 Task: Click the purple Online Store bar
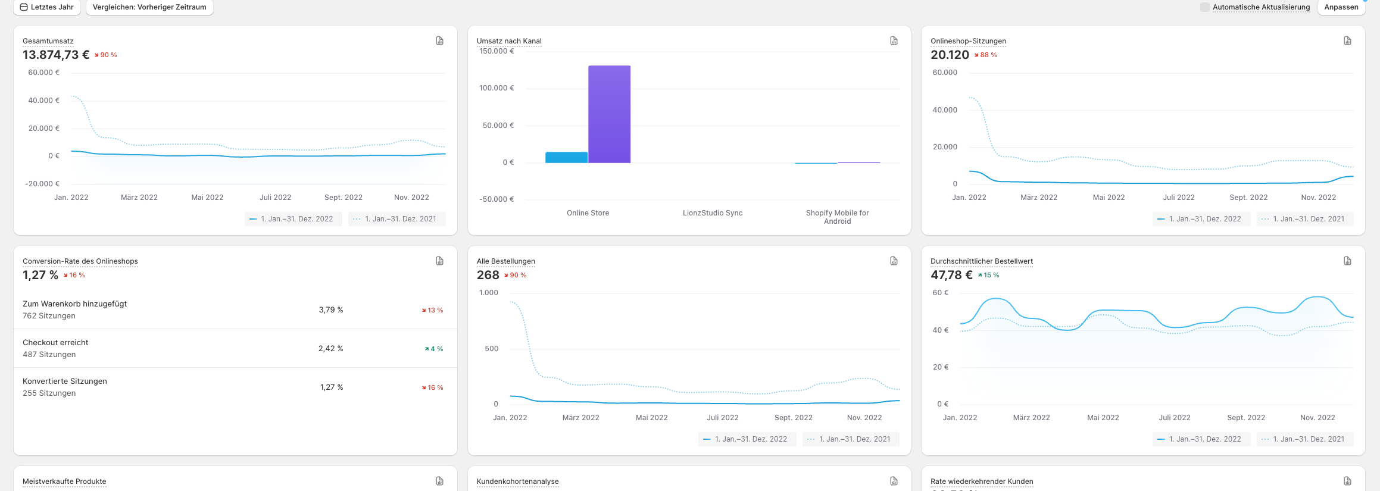click(609, 114)
